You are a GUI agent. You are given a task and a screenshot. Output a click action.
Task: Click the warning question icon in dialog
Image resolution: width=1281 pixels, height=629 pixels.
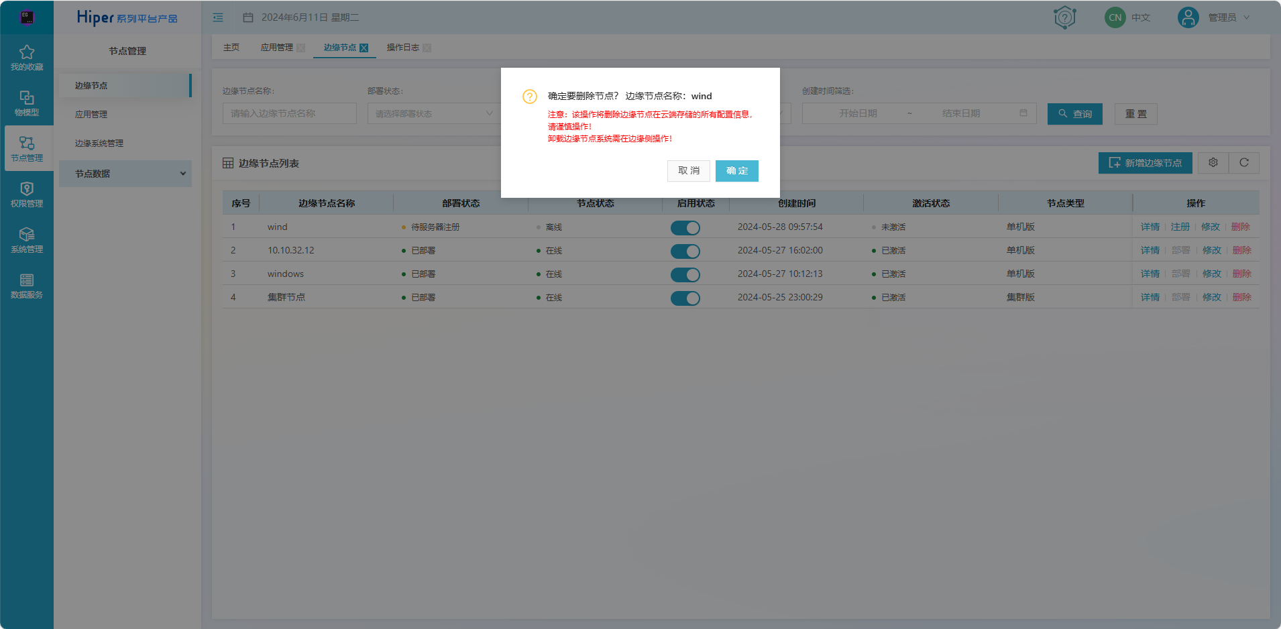[530, 97]
